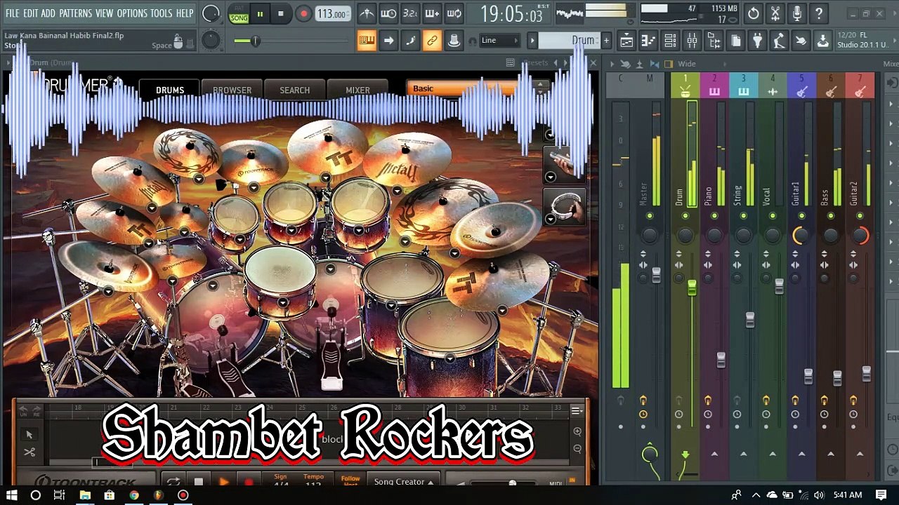Toggle loop recording icon
This screenshot has height=505, width=899.
point(454,13)
